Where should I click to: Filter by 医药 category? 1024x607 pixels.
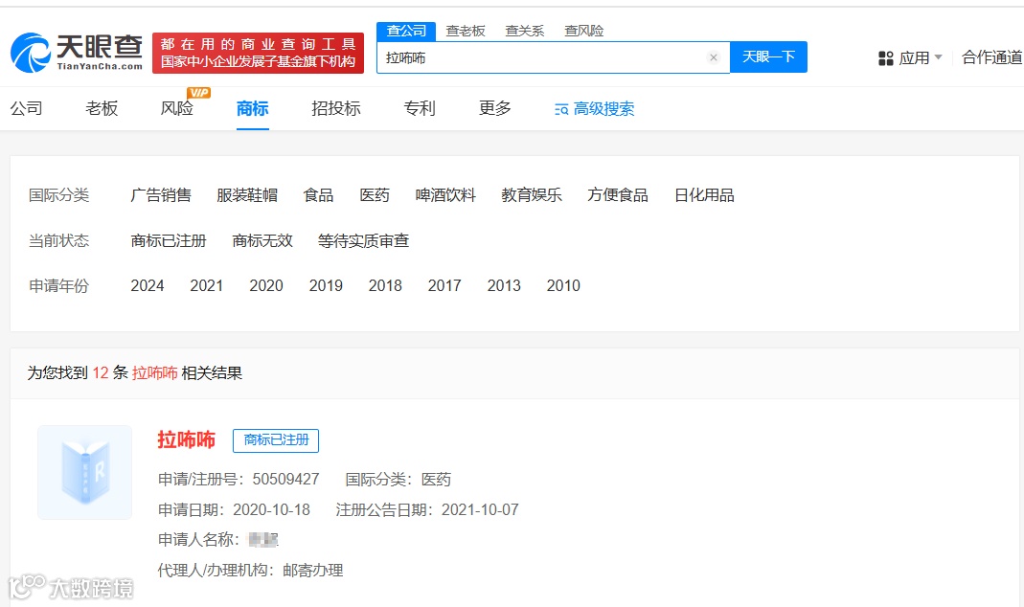click(x=375, y=195)
